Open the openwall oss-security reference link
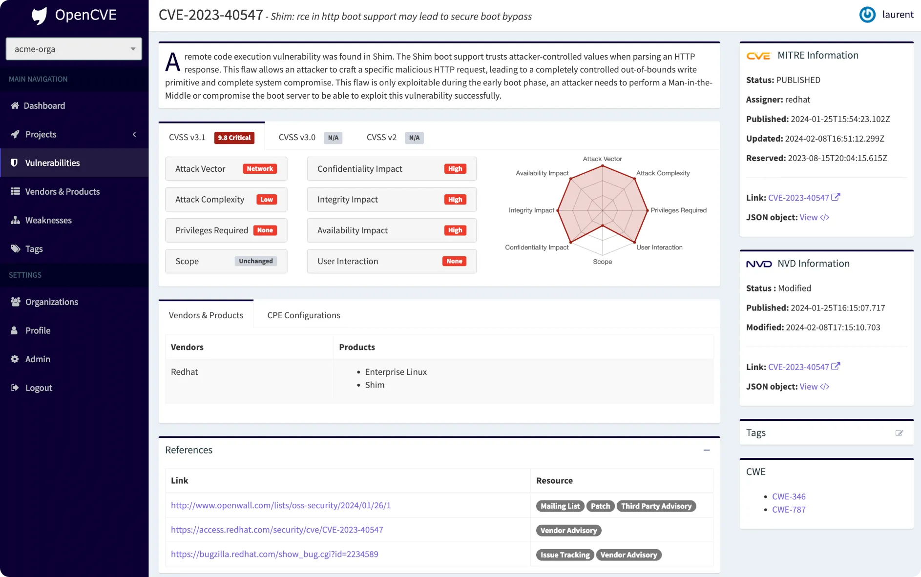The height and width of the screenshot is (577, 921). coord(281,505)
